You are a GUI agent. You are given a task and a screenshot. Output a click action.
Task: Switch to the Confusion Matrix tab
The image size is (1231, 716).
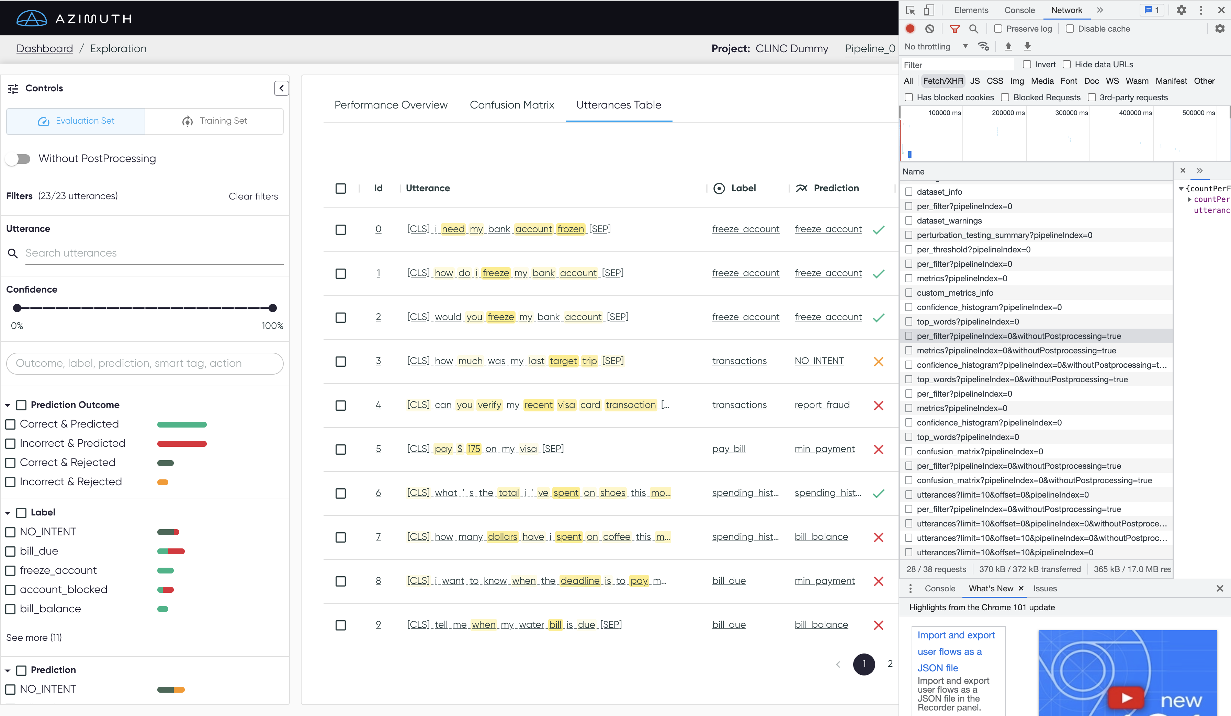(511, 105)
